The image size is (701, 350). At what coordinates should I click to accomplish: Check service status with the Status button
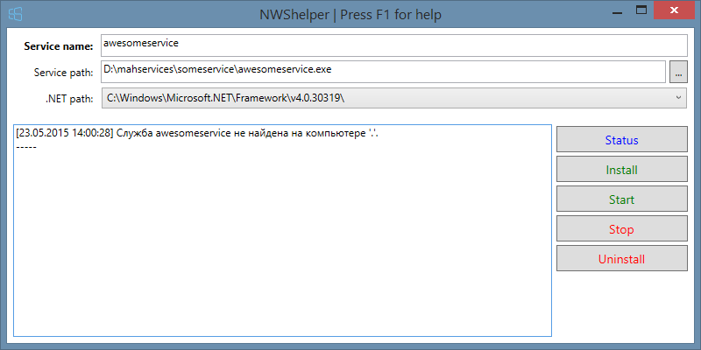pyautogui.click(x=621, y=140)
